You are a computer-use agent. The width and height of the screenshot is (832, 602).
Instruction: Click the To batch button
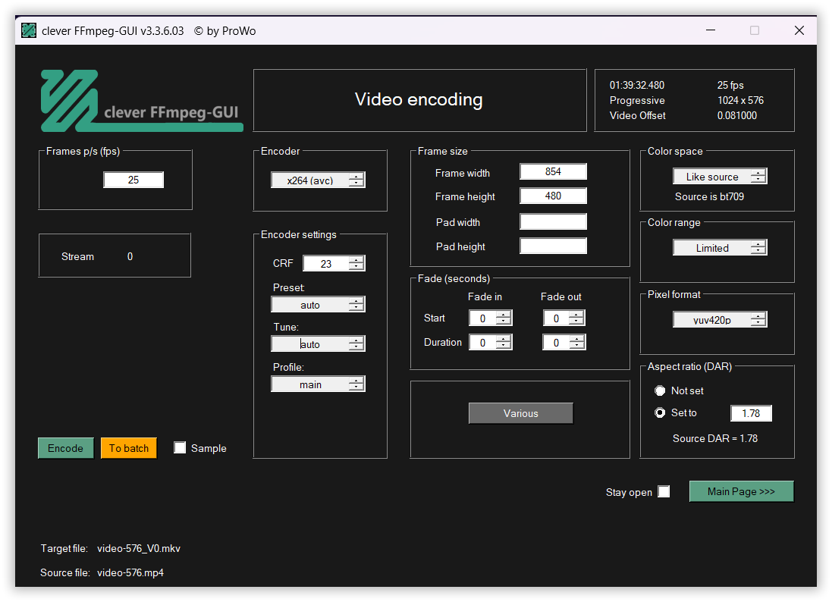(129, 448)
